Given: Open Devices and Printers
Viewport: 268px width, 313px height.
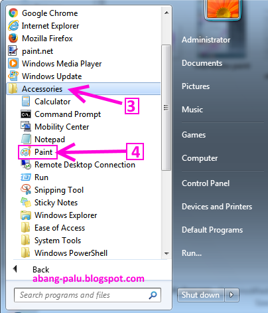Looking at the screenshot, I should 217,207.
